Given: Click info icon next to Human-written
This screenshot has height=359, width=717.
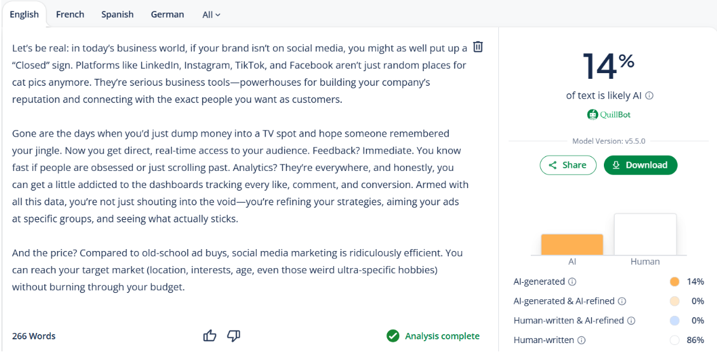Looking at the screenshot, I should [x=581, y=341].
